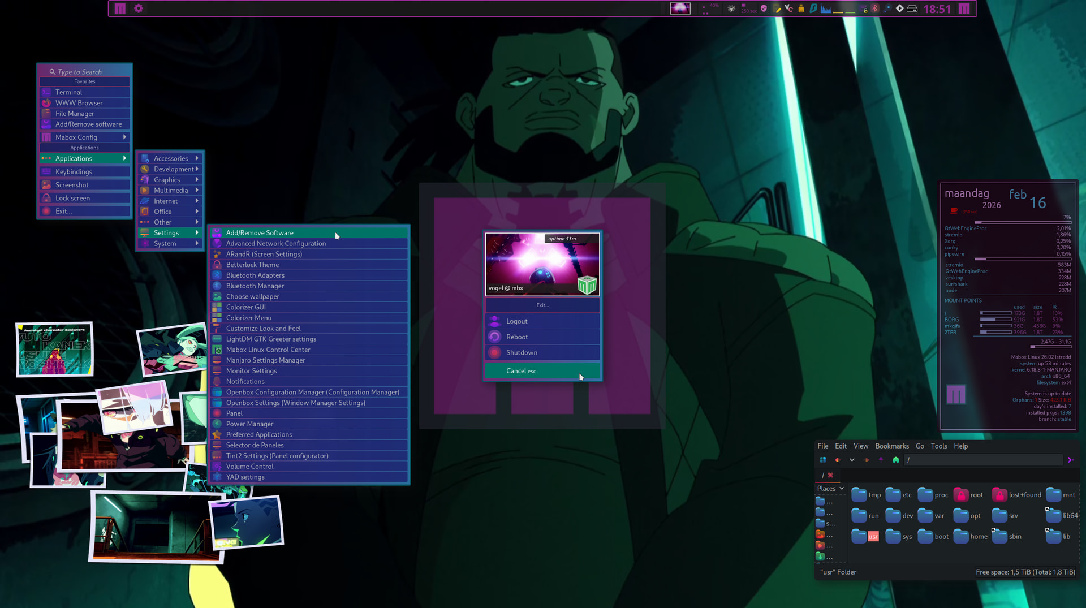Click Shutdown in the exit dialog
This screenshot has width=1086, height=608.
click(x=521, y=352)
